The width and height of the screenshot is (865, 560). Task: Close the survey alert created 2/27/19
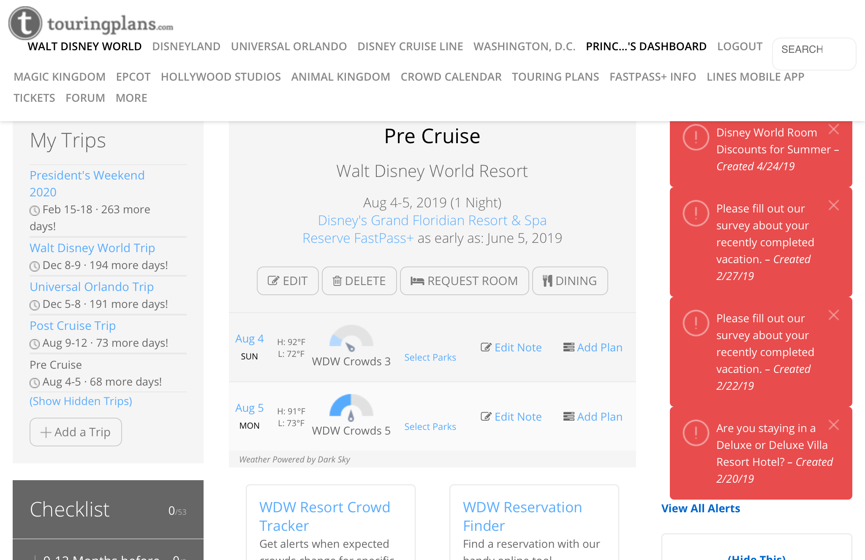click(833, 205)
